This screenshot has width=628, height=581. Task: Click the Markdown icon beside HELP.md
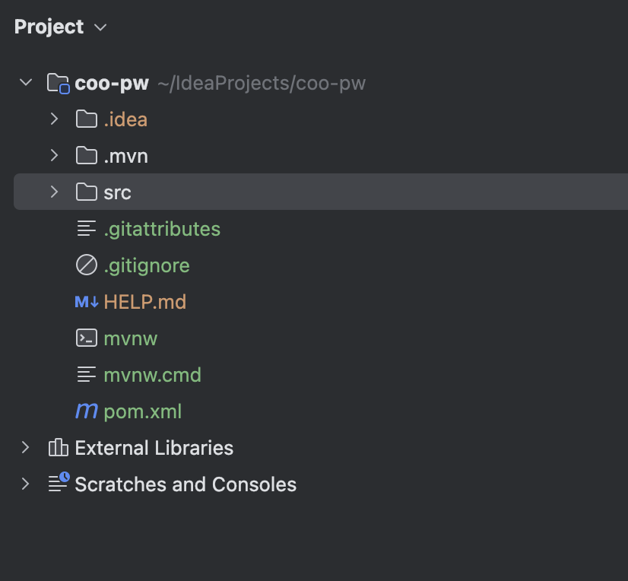coord(87,302)
